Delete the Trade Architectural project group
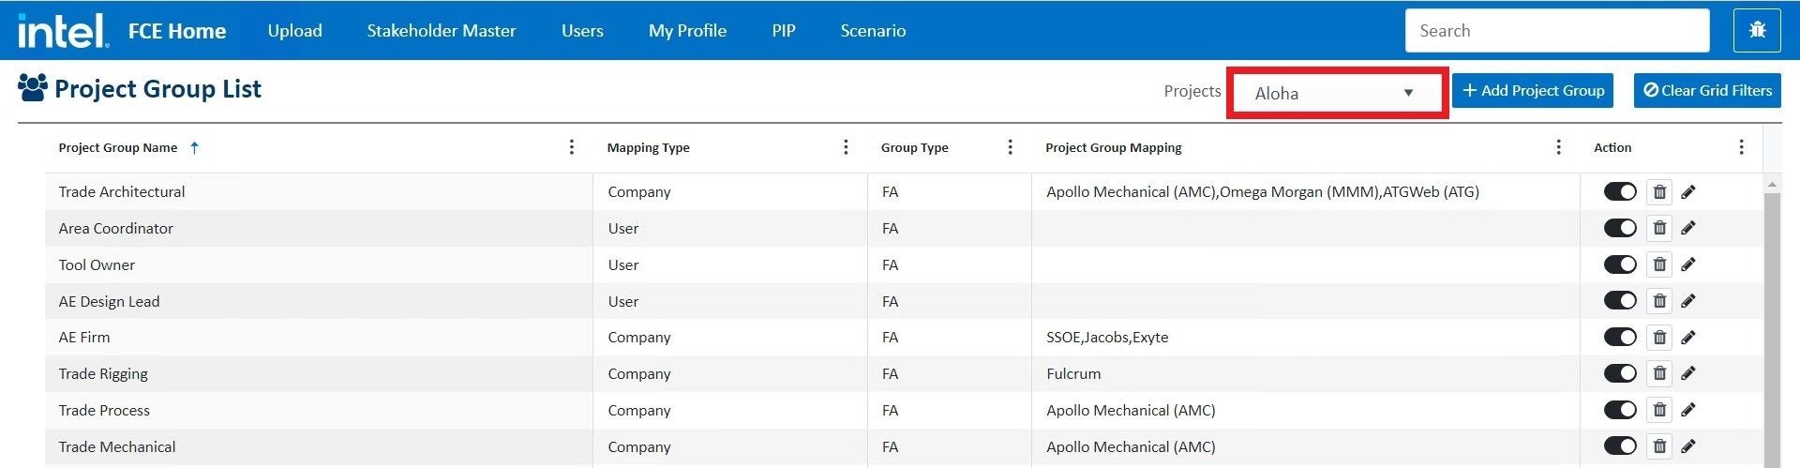The width and height of the screenshot is (1800, 468). click(x=1659, y=192)
